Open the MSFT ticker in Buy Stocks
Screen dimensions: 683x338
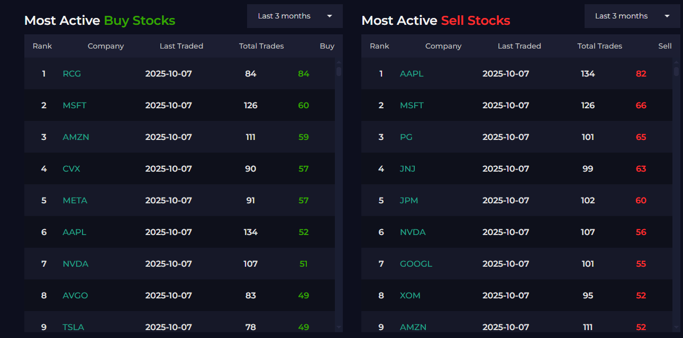tap(75, 105)
